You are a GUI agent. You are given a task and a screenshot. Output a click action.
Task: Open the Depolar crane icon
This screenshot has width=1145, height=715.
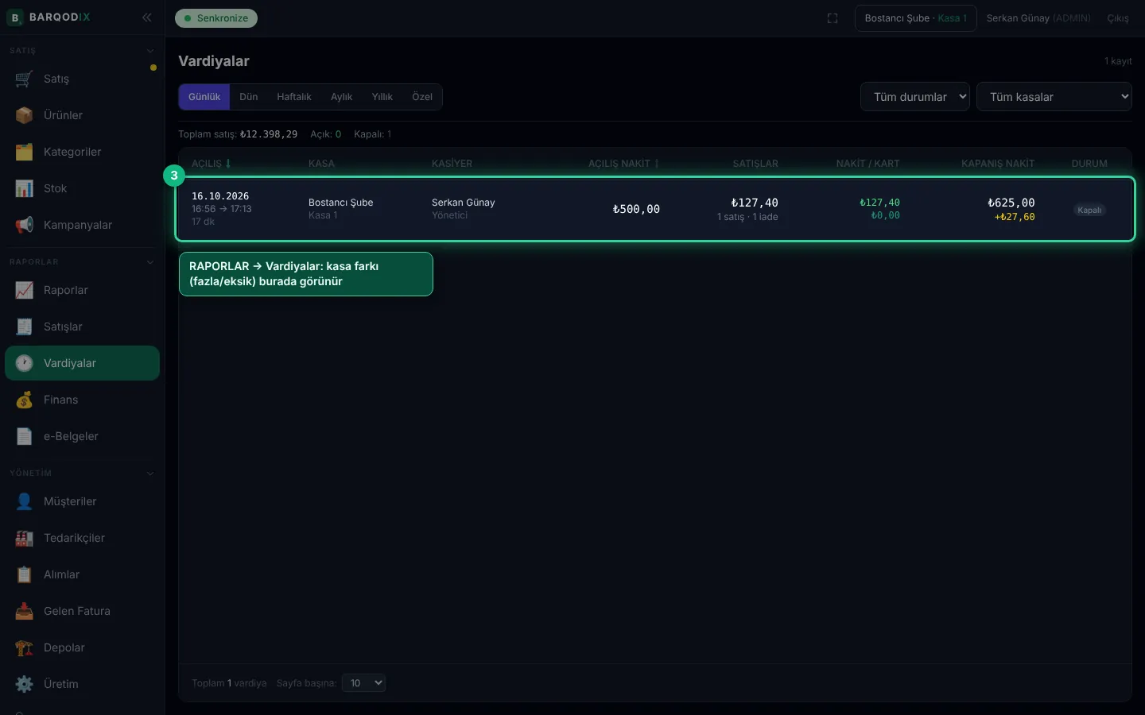[x=25, y=647]
